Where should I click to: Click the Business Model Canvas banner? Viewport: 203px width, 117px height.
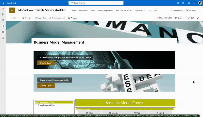click(125, 103)
